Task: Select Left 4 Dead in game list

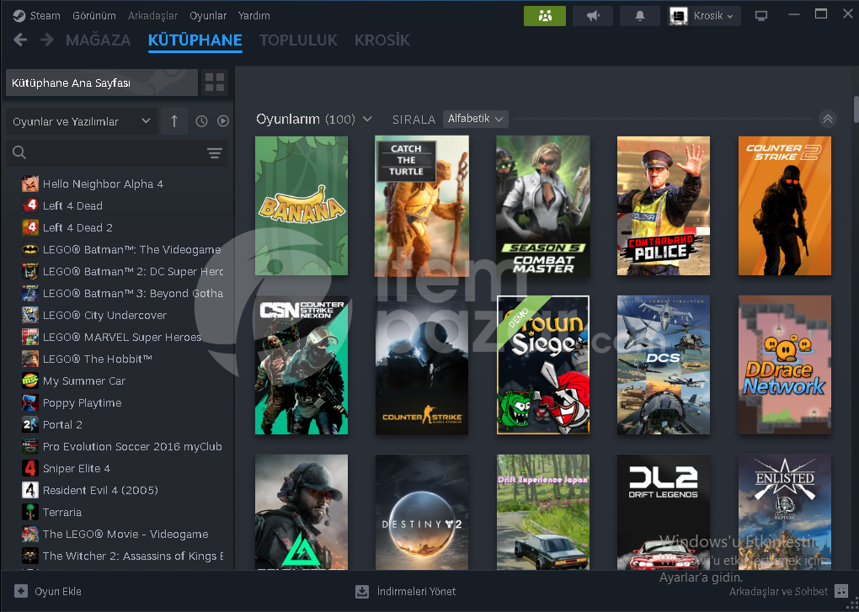Action: click(72, 206)
